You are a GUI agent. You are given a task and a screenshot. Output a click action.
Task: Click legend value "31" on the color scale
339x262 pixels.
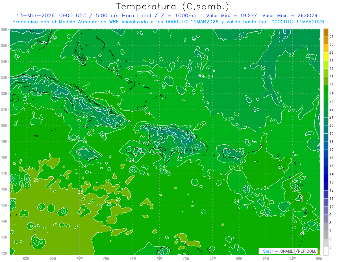tap(331, 36)
